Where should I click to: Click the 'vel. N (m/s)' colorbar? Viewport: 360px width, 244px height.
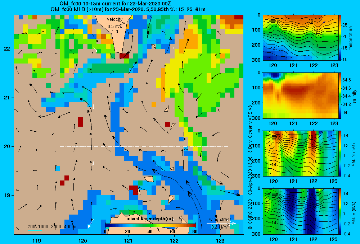(340, 153)
